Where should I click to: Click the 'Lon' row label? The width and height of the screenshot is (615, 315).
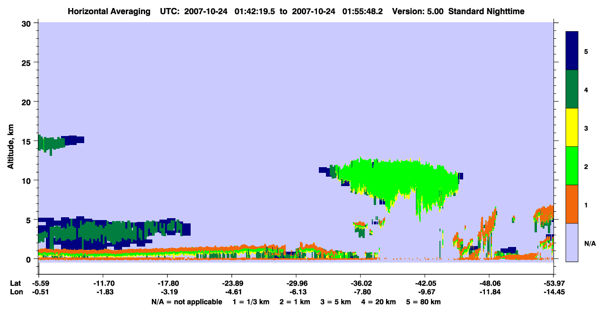click(16, 292)
